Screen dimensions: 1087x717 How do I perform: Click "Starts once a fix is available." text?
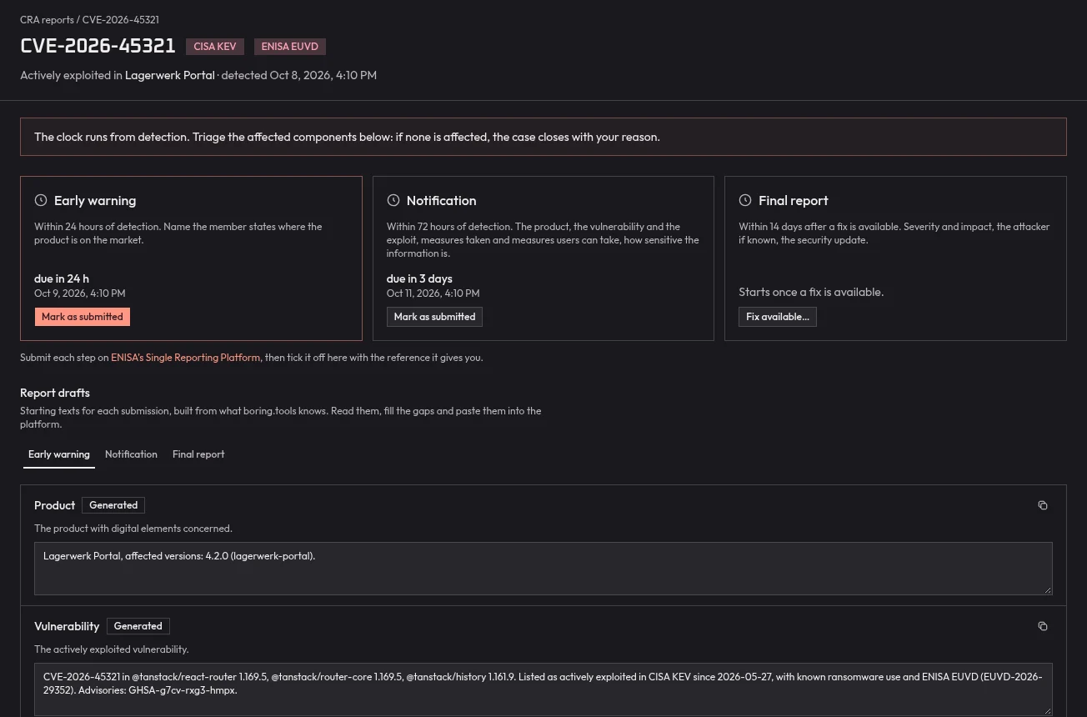tap(811, 293)
